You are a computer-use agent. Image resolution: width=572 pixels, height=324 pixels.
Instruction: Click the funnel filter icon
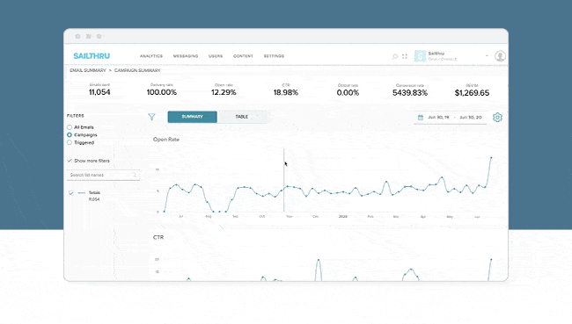151,117
